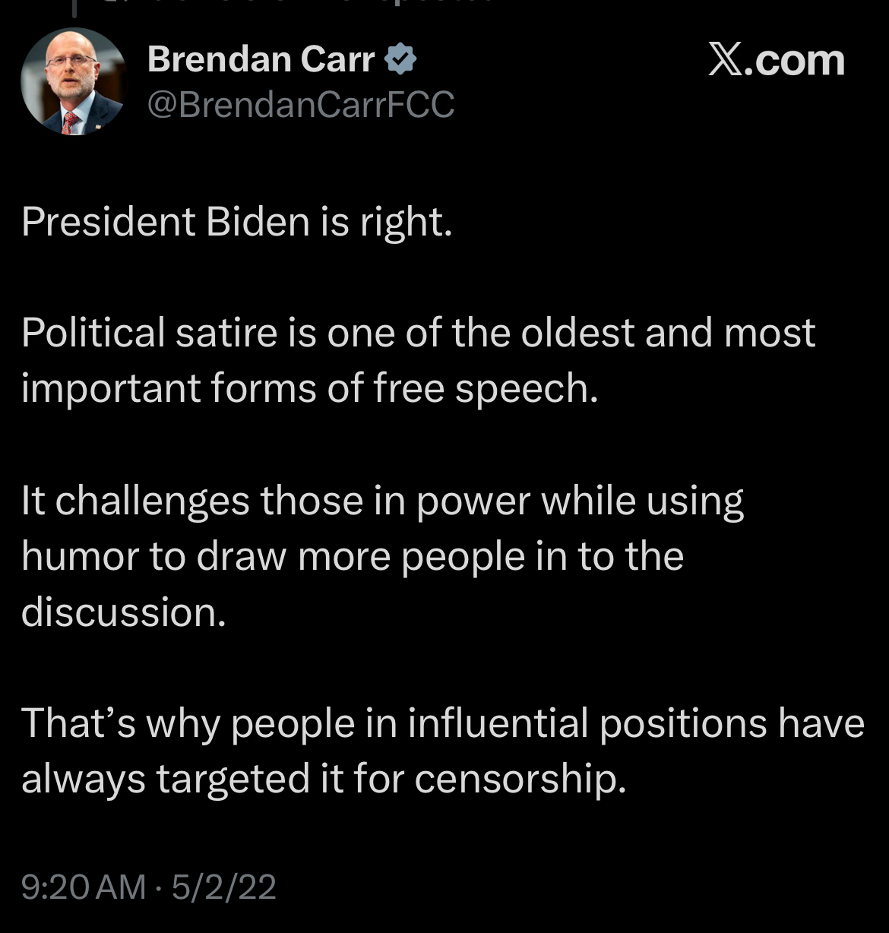Open the "Brendan Carr" display name

click(261, 59)
